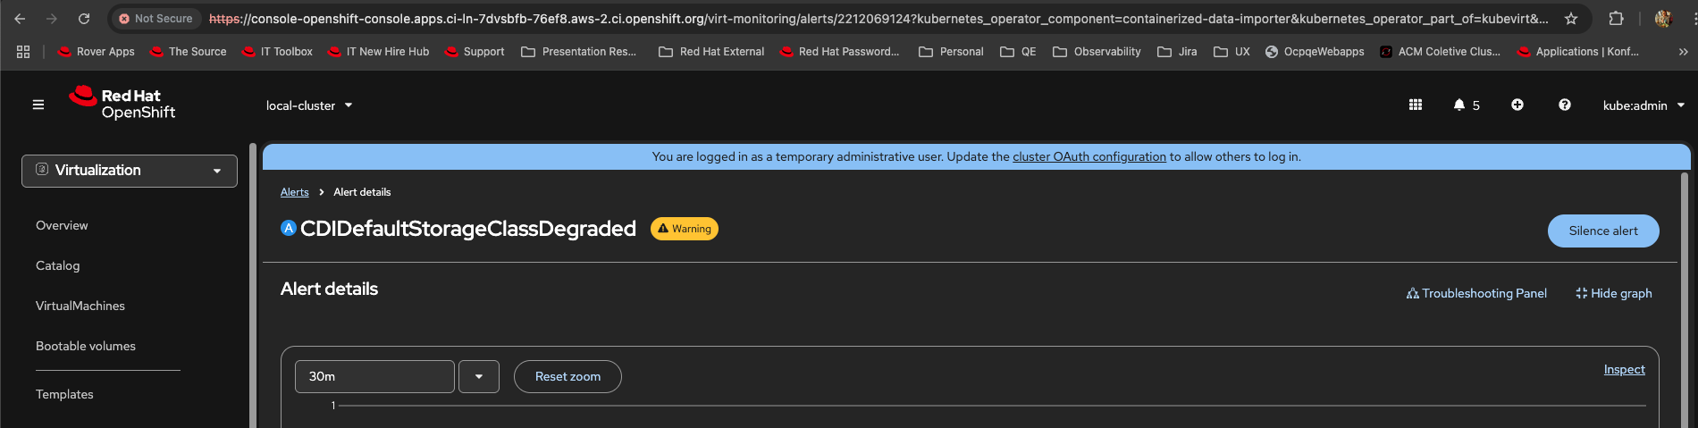
Task: Open the help question mark menu
Action: pos(1565,105)
